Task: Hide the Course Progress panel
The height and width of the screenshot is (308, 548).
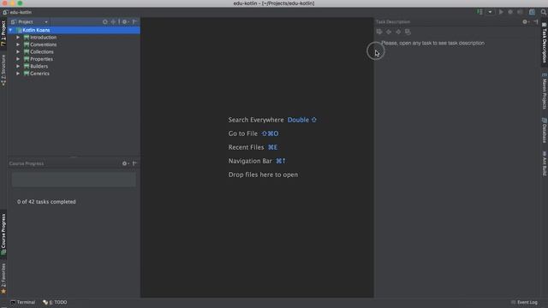Action: [x=134, y=163]
